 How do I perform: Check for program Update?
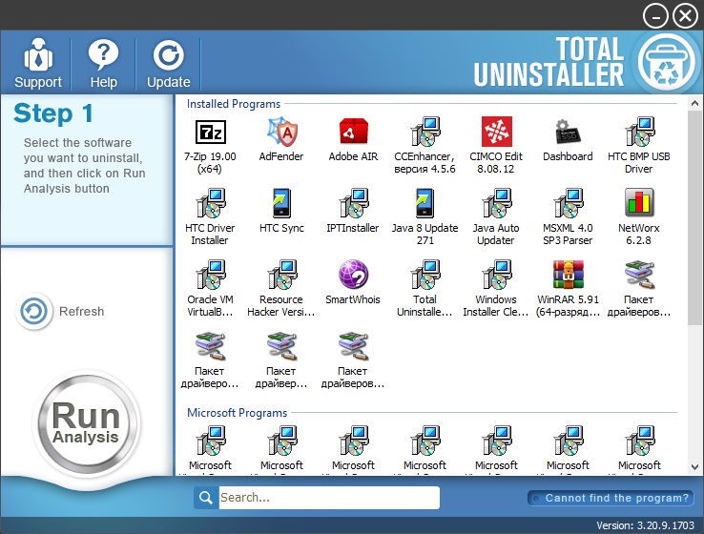168,63
